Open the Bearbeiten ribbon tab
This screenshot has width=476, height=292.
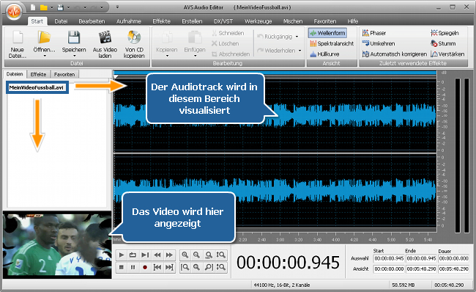(x=92, y=21)
